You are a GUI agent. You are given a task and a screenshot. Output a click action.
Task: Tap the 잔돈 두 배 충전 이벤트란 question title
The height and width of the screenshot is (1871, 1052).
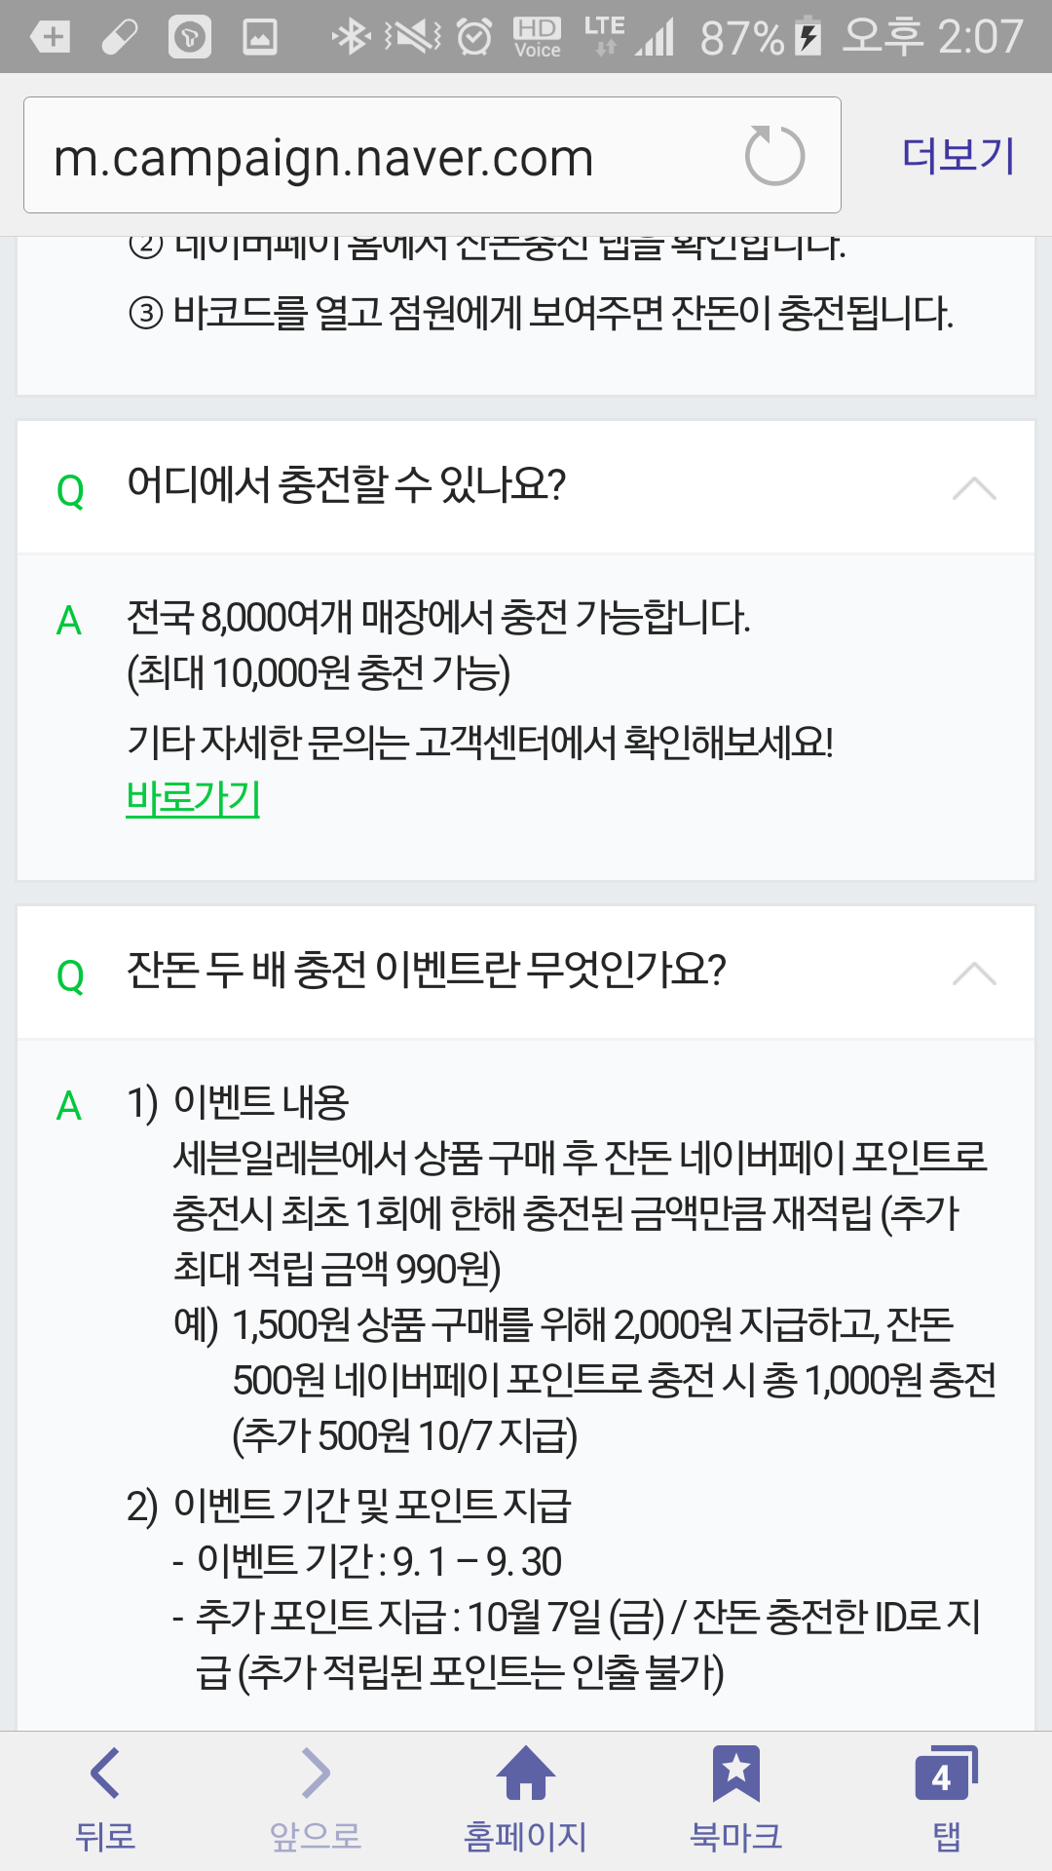427,971
